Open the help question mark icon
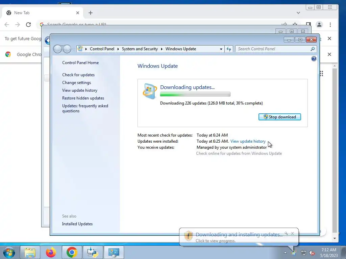Screen dimensions: 346x259 [314, 59]
